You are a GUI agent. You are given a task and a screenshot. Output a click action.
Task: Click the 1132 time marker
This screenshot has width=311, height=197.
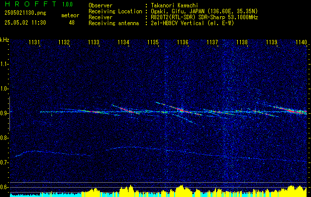[x=64, y=42]
